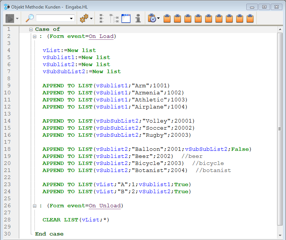Open the dropdown arrow beside the run button
Screen dimensions: 286x240
click(17, 19)
